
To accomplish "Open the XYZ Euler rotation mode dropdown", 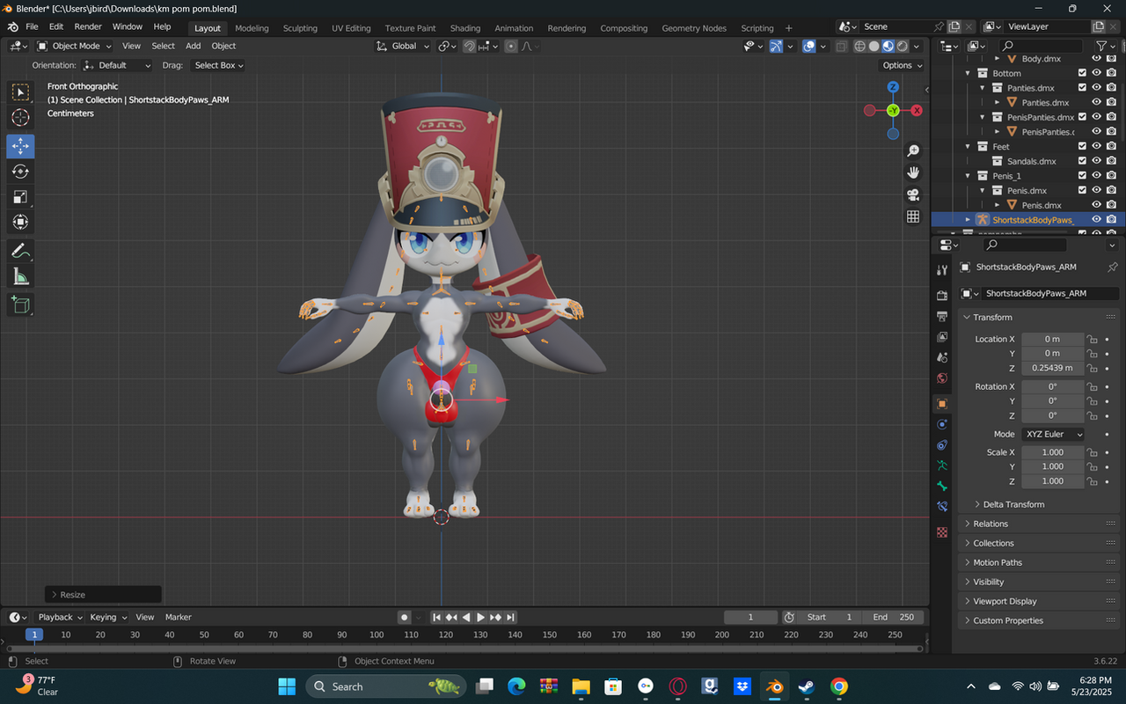I will point(1052,434).
